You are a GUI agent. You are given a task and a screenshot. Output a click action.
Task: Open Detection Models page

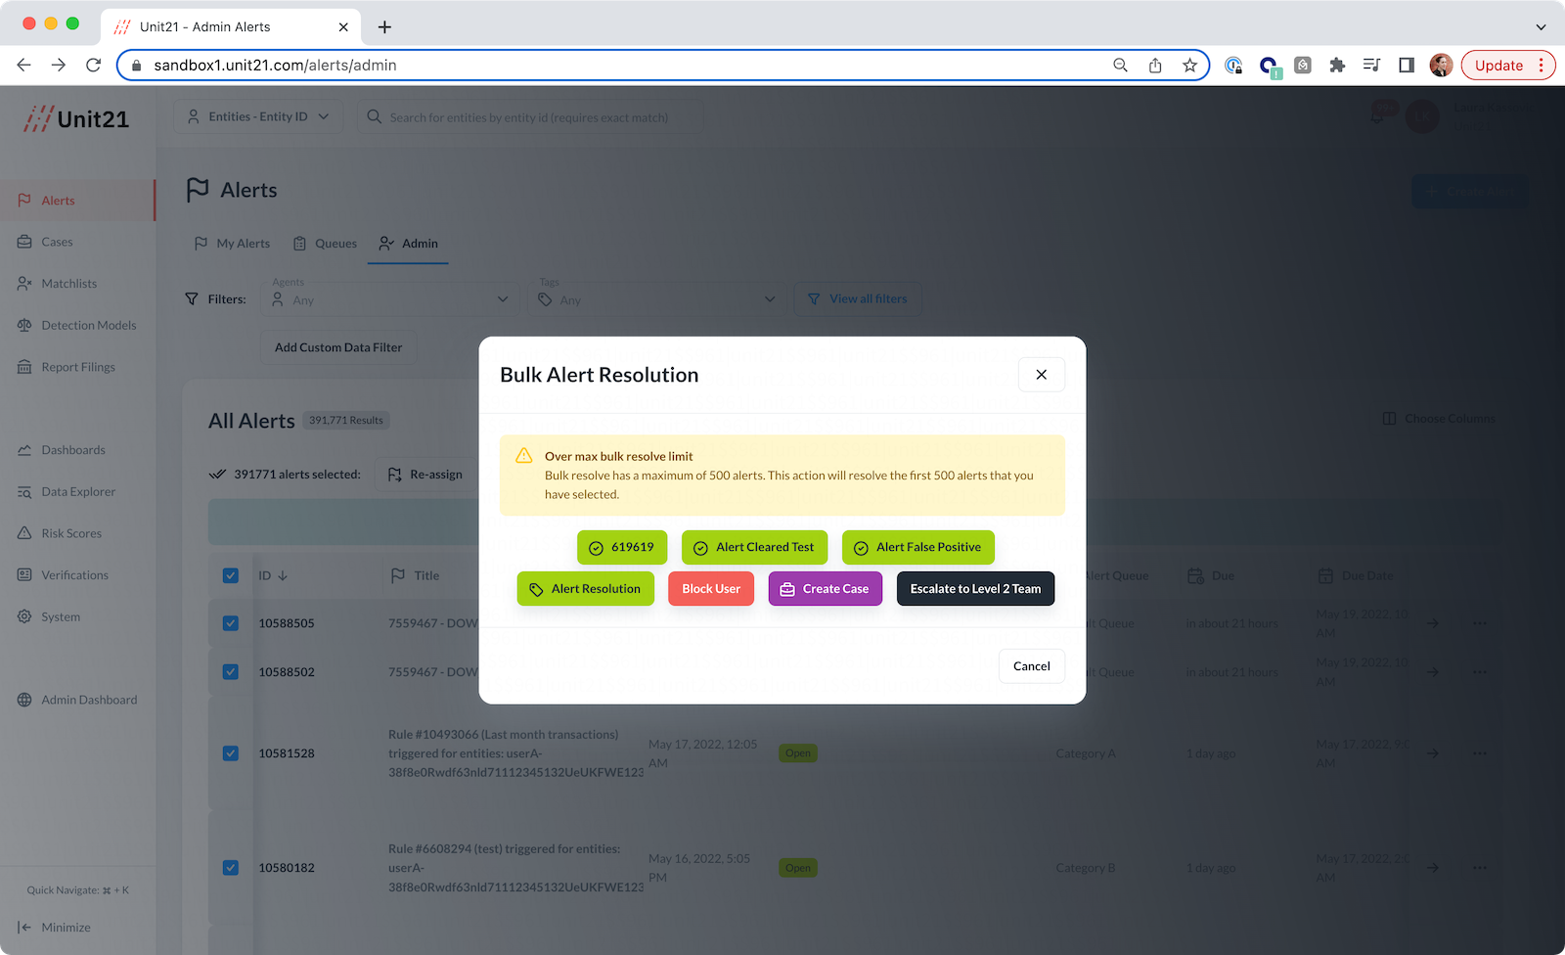point(76,326)
